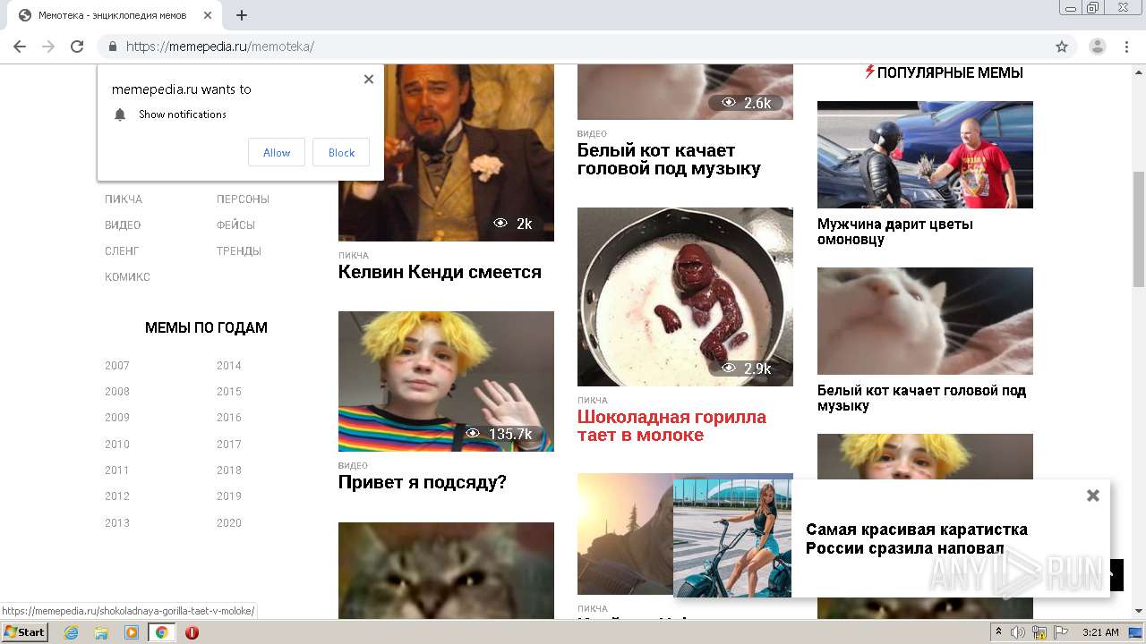Screen dimensions: 1146x644
Task: Click the girl on scooter ad image
Action: click(732, 538)
